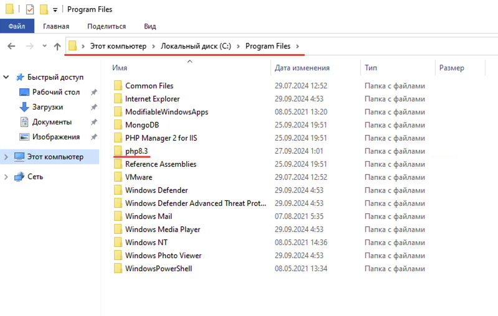The width and height of the screenshot is (498, 316).
Task: Collapse Быстрый доступ tree node
Action: (6, 77)
